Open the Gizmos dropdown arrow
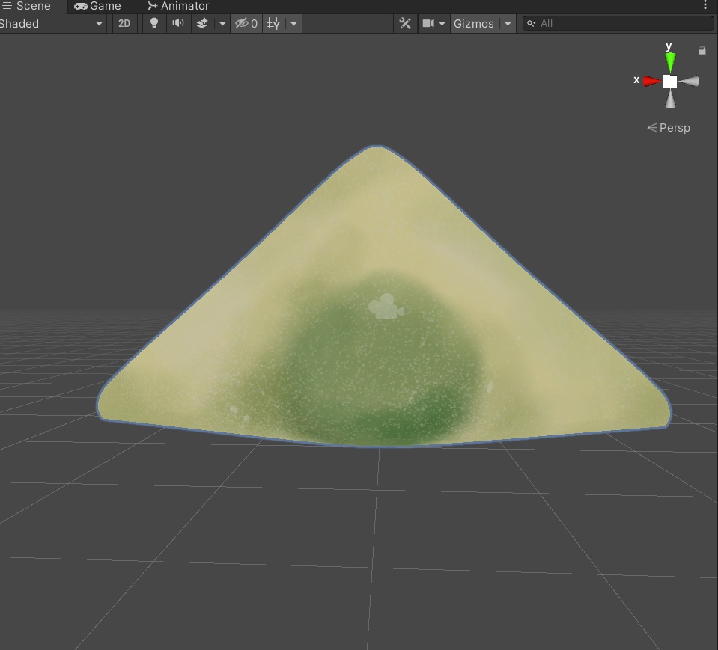718x650 pixels. [x=508, y=24]
